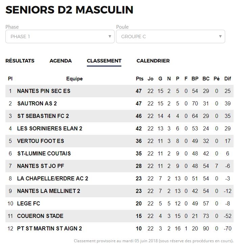Open VERTOU FOOT ES team entry
The height and width of the screenshot is (249, 239).
[41, 141]
